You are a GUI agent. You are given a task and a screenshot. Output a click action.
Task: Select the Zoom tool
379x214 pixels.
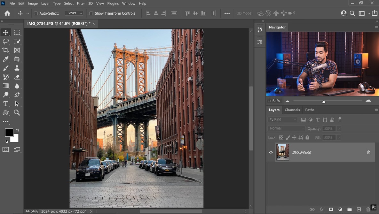tap(17, 112)
